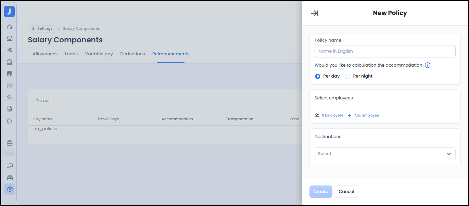Expand the Destinations Select dropdown

(385, 154)
